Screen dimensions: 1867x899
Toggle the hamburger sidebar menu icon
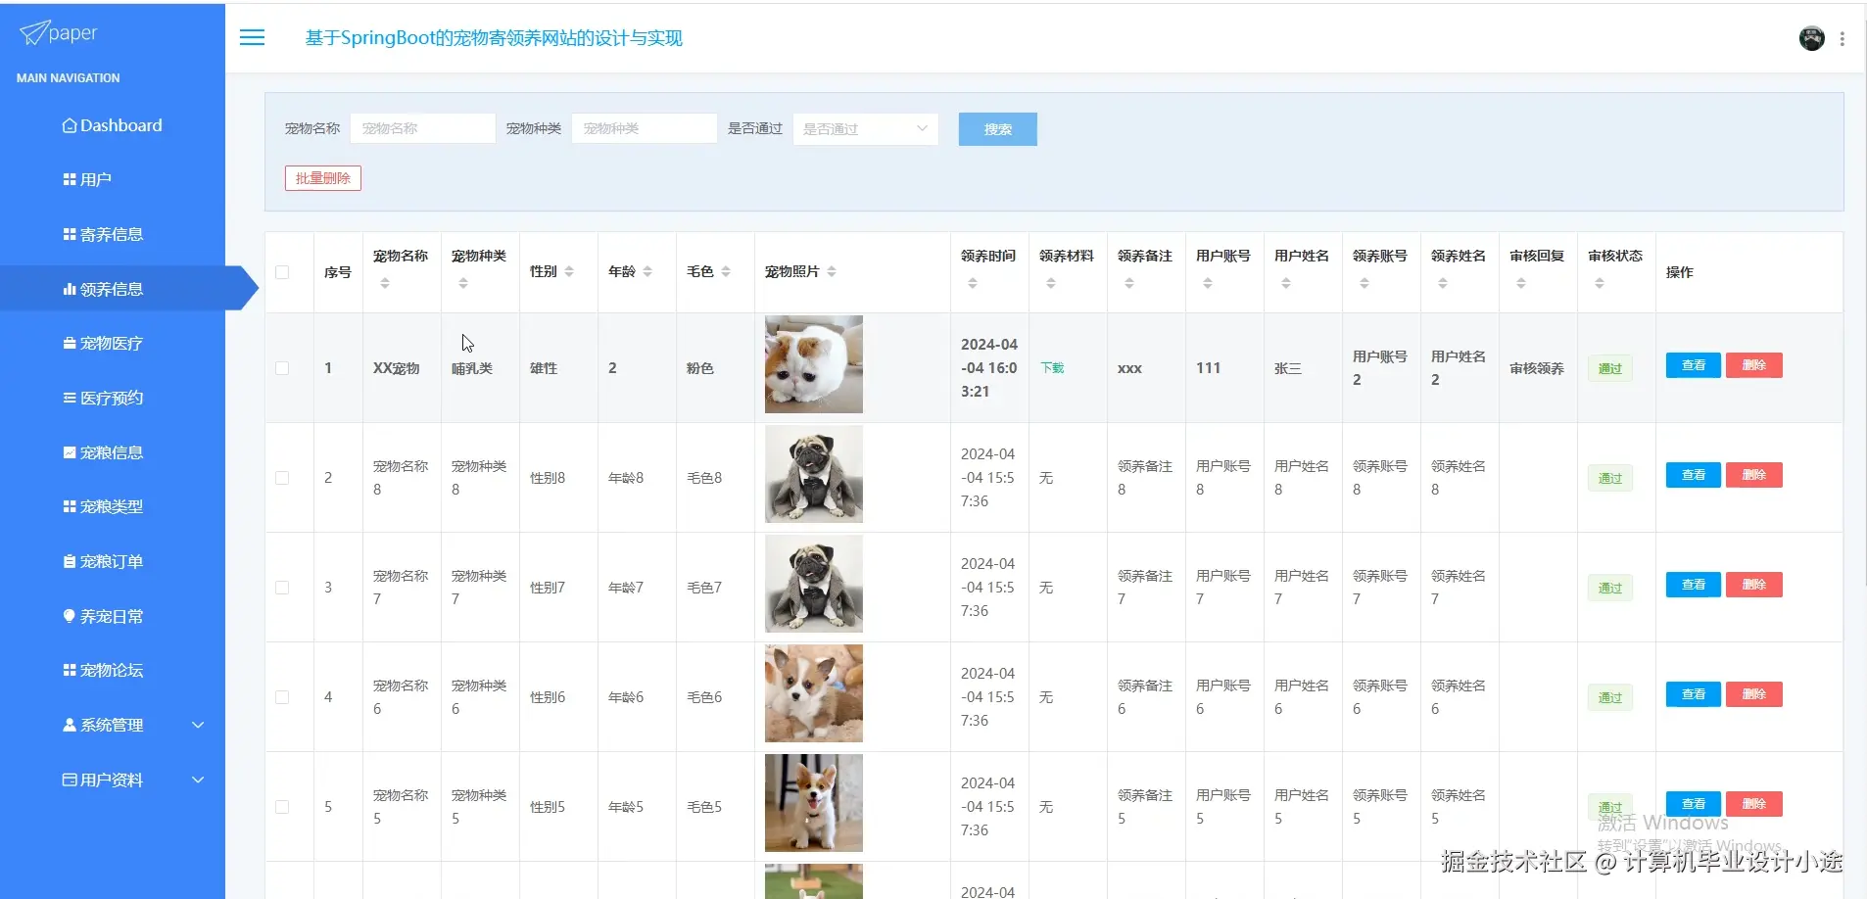tap(253, 37)
